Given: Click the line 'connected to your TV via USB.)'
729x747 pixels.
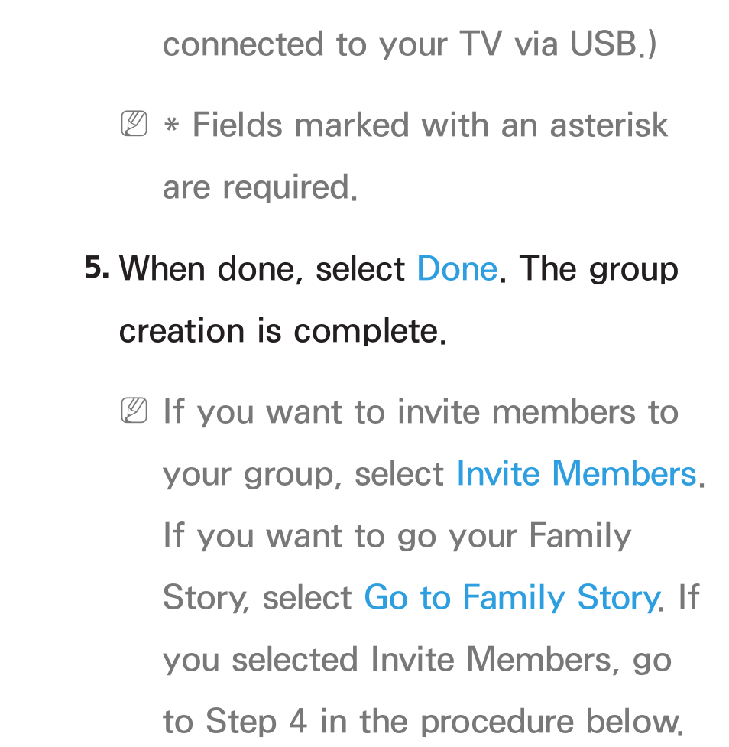Looking at the screenshot, I should [410, 44].
